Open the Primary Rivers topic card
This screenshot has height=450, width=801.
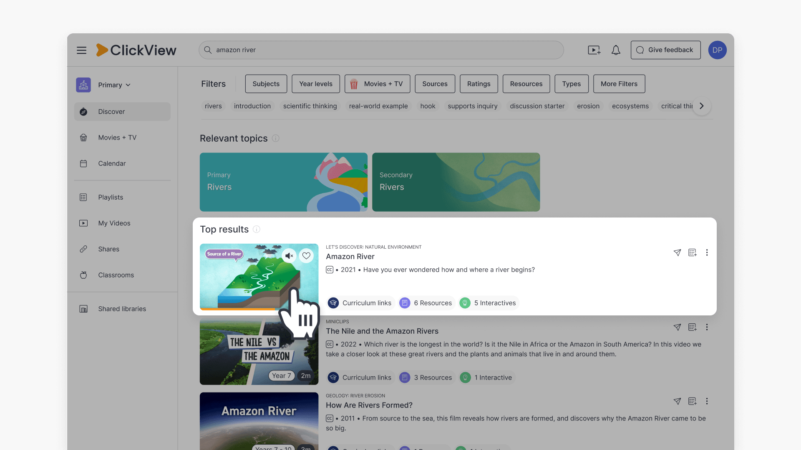point(284,182)
